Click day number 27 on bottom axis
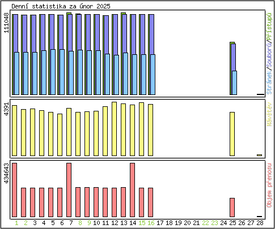Viewport: 275px width, 229px height. coord(251,223)
